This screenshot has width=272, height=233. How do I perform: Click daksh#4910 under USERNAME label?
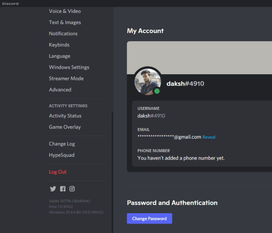(x=151, y=116)
